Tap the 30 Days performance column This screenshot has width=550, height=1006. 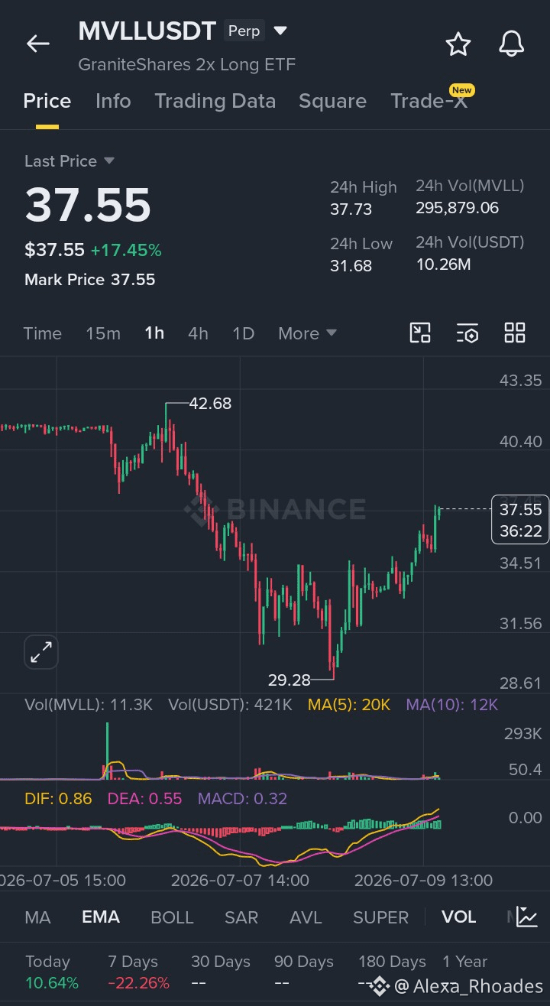pyautogui.click(x=221, y=972)
